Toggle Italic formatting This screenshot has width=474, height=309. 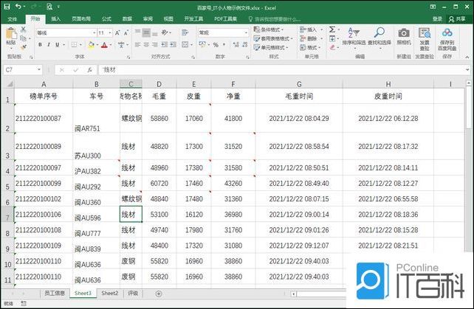(x=49, y=45)
